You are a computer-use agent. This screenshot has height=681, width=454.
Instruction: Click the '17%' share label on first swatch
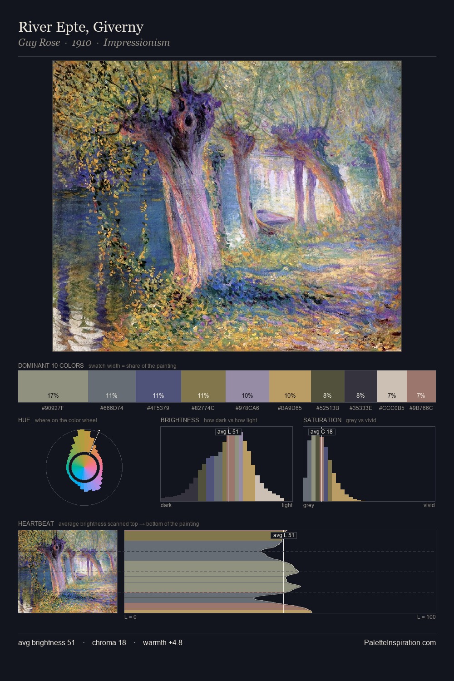point(53,395)
